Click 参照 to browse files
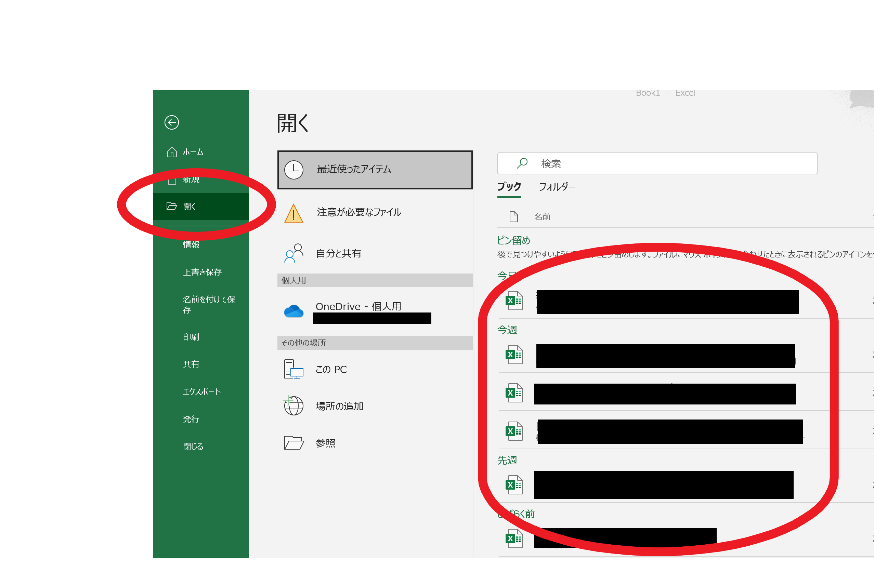The image size is (874, 572). click(x=375, y=443)
